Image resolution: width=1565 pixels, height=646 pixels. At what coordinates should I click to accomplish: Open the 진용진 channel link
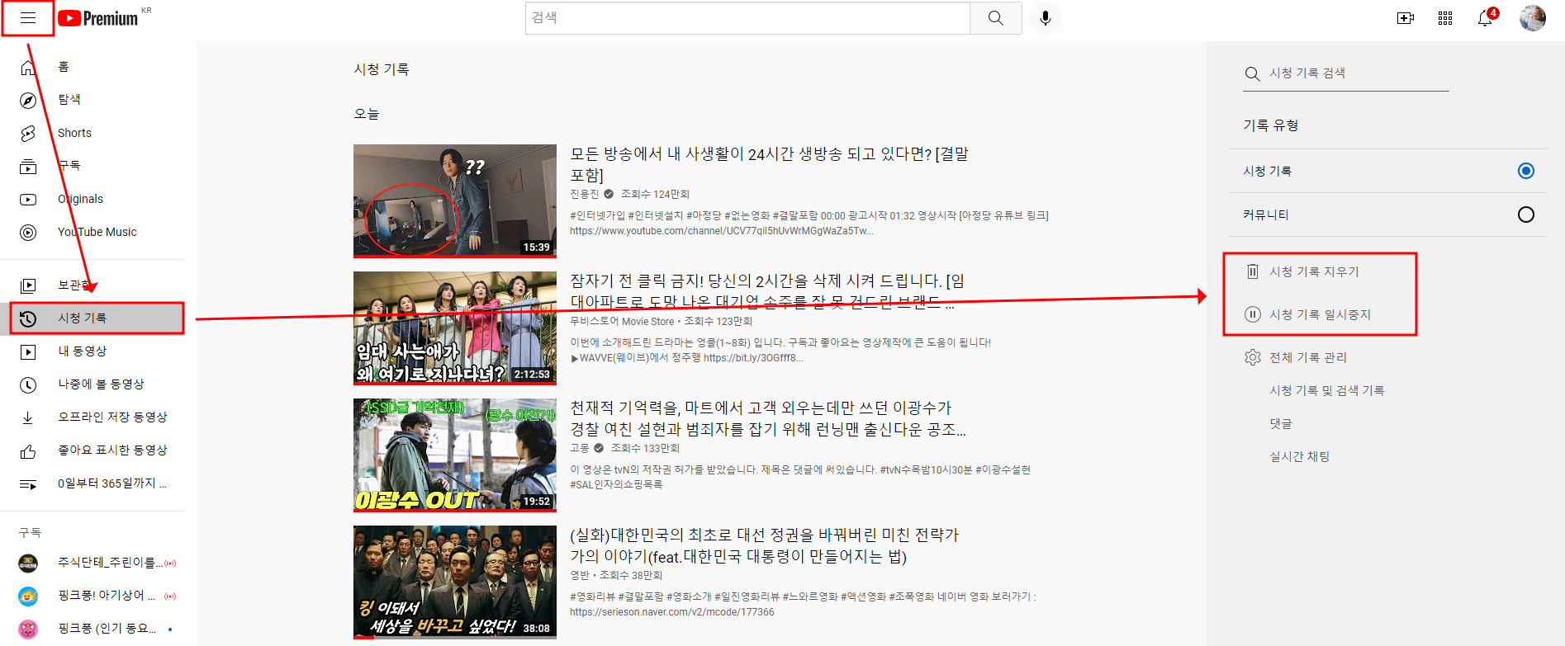click(x=584, y=194)
